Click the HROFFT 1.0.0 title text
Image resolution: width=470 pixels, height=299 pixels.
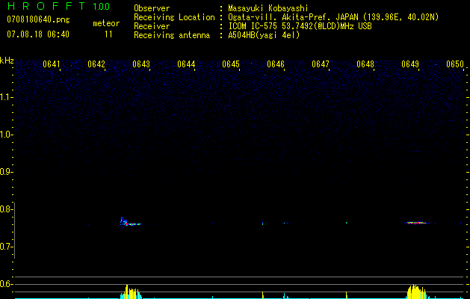click(x=58, y=6)
